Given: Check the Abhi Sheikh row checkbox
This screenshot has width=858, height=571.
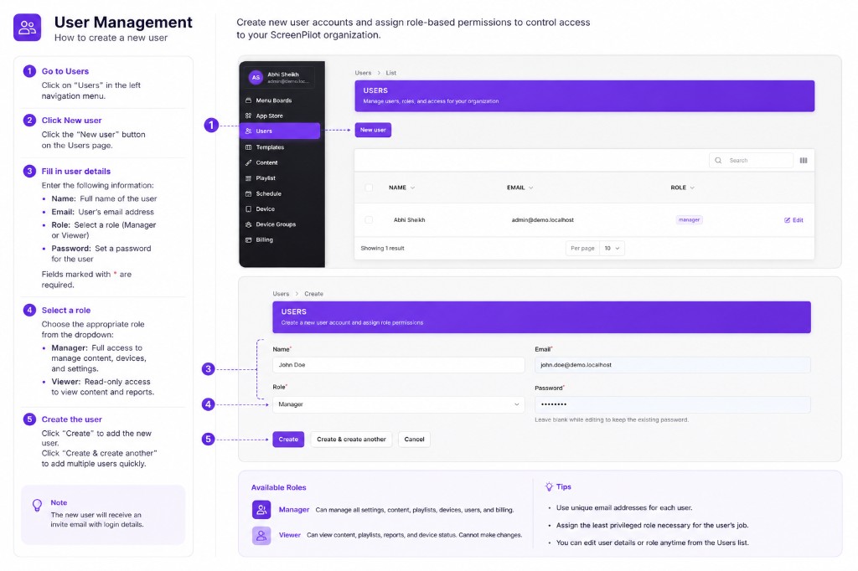Looking at the screenshot, I should tap(369, 220).
